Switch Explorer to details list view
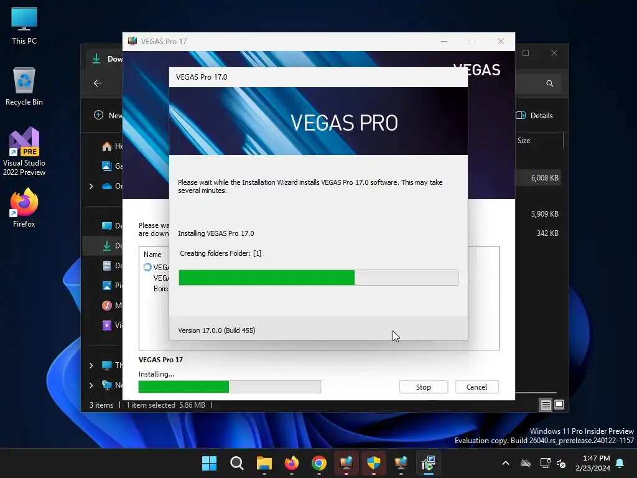637x478 pixels. tap(546, 405)
